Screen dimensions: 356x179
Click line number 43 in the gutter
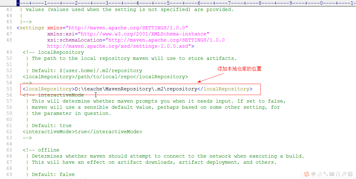pyautogui.click(x=9, y=9)
